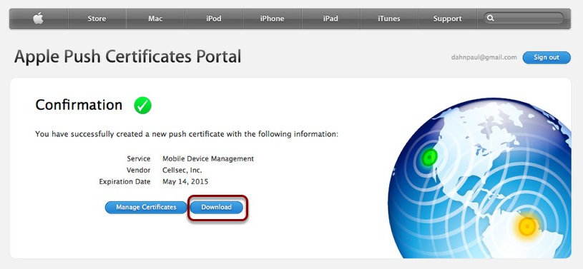Select the Cellsec, Inc. vendor value
The height and width of the screenshot is (269, 583).
coord(183,171)
